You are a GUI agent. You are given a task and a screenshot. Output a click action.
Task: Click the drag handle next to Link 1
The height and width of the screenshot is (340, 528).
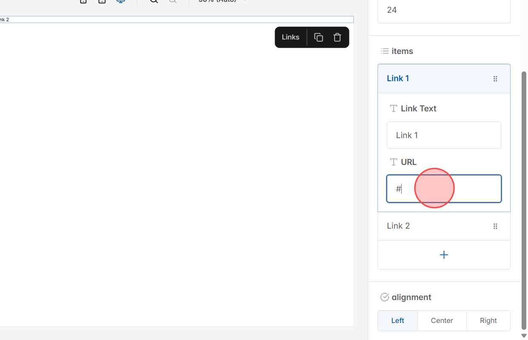point(495,79)
